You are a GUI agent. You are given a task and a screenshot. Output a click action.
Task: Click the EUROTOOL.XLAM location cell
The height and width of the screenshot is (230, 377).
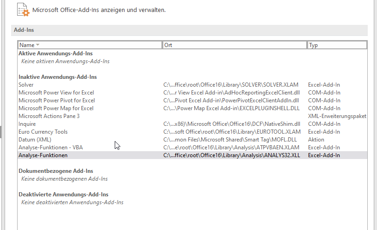pos(232,132)
